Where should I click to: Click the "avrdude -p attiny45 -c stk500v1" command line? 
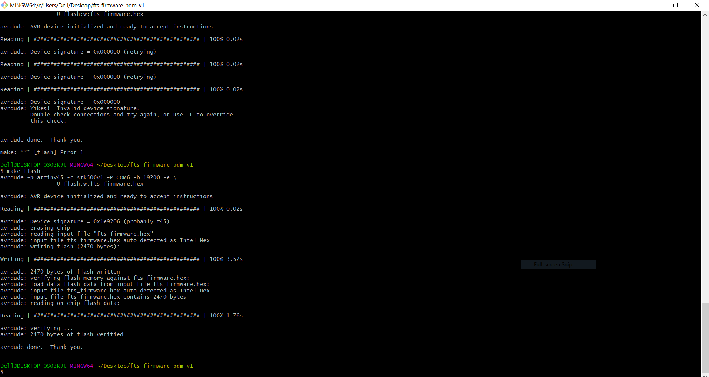(89, 177)
